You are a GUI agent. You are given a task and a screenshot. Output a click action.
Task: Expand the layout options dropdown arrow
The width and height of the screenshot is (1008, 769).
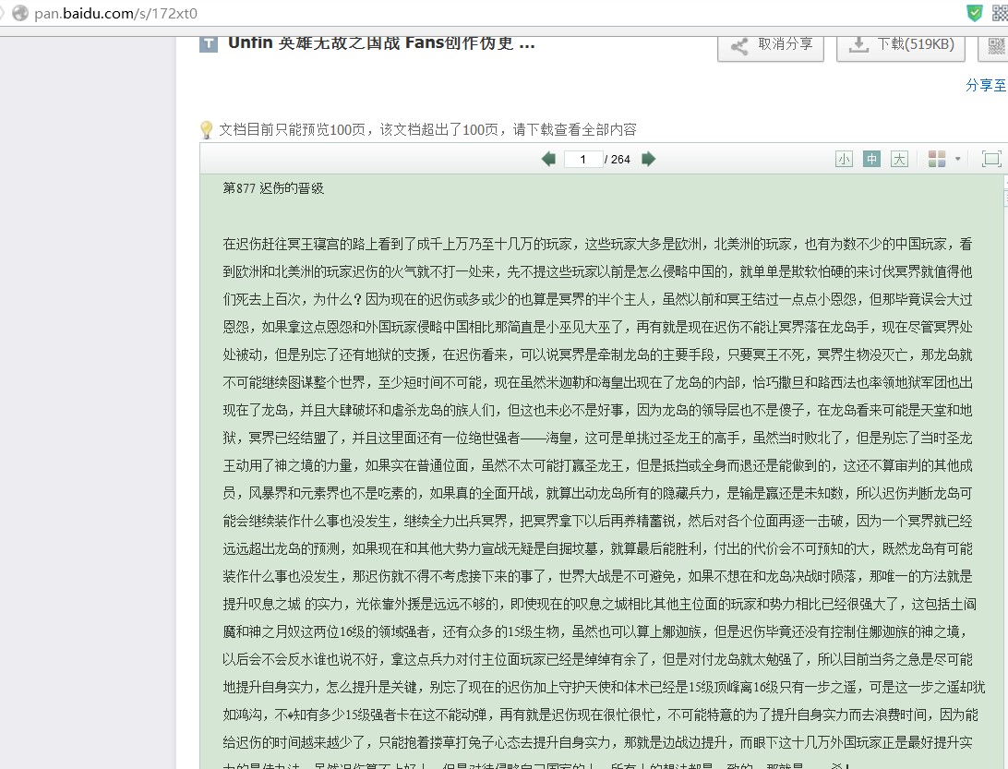click(958, 159)
